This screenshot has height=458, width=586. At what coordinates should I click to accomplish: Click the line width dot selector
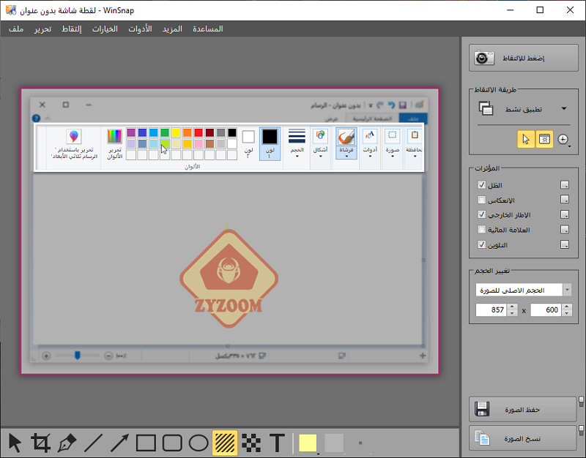360,443
